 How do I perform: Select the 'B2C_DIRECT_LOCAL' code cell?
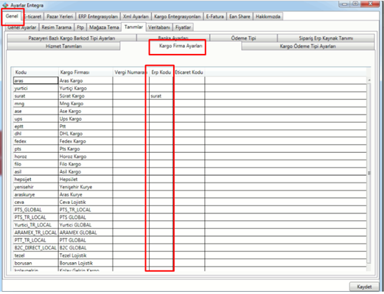point(36,247)
